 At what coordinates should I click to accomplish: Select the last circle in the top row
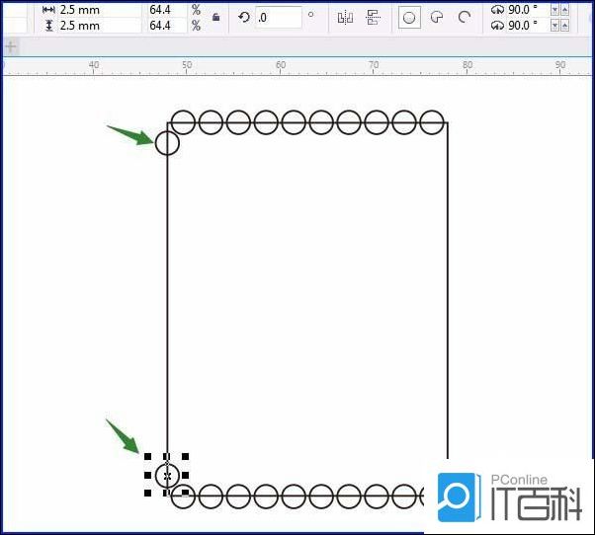pyautogui.click(x=432, y=122)
